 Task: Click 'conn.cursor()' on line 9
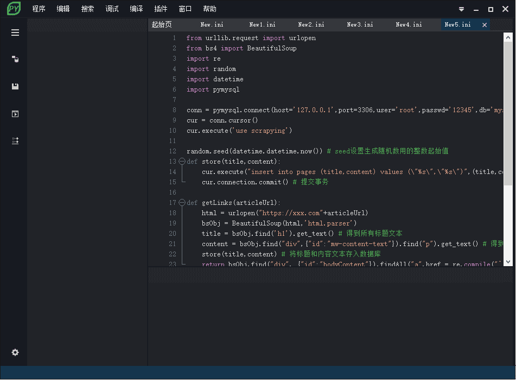click(234, 120)
